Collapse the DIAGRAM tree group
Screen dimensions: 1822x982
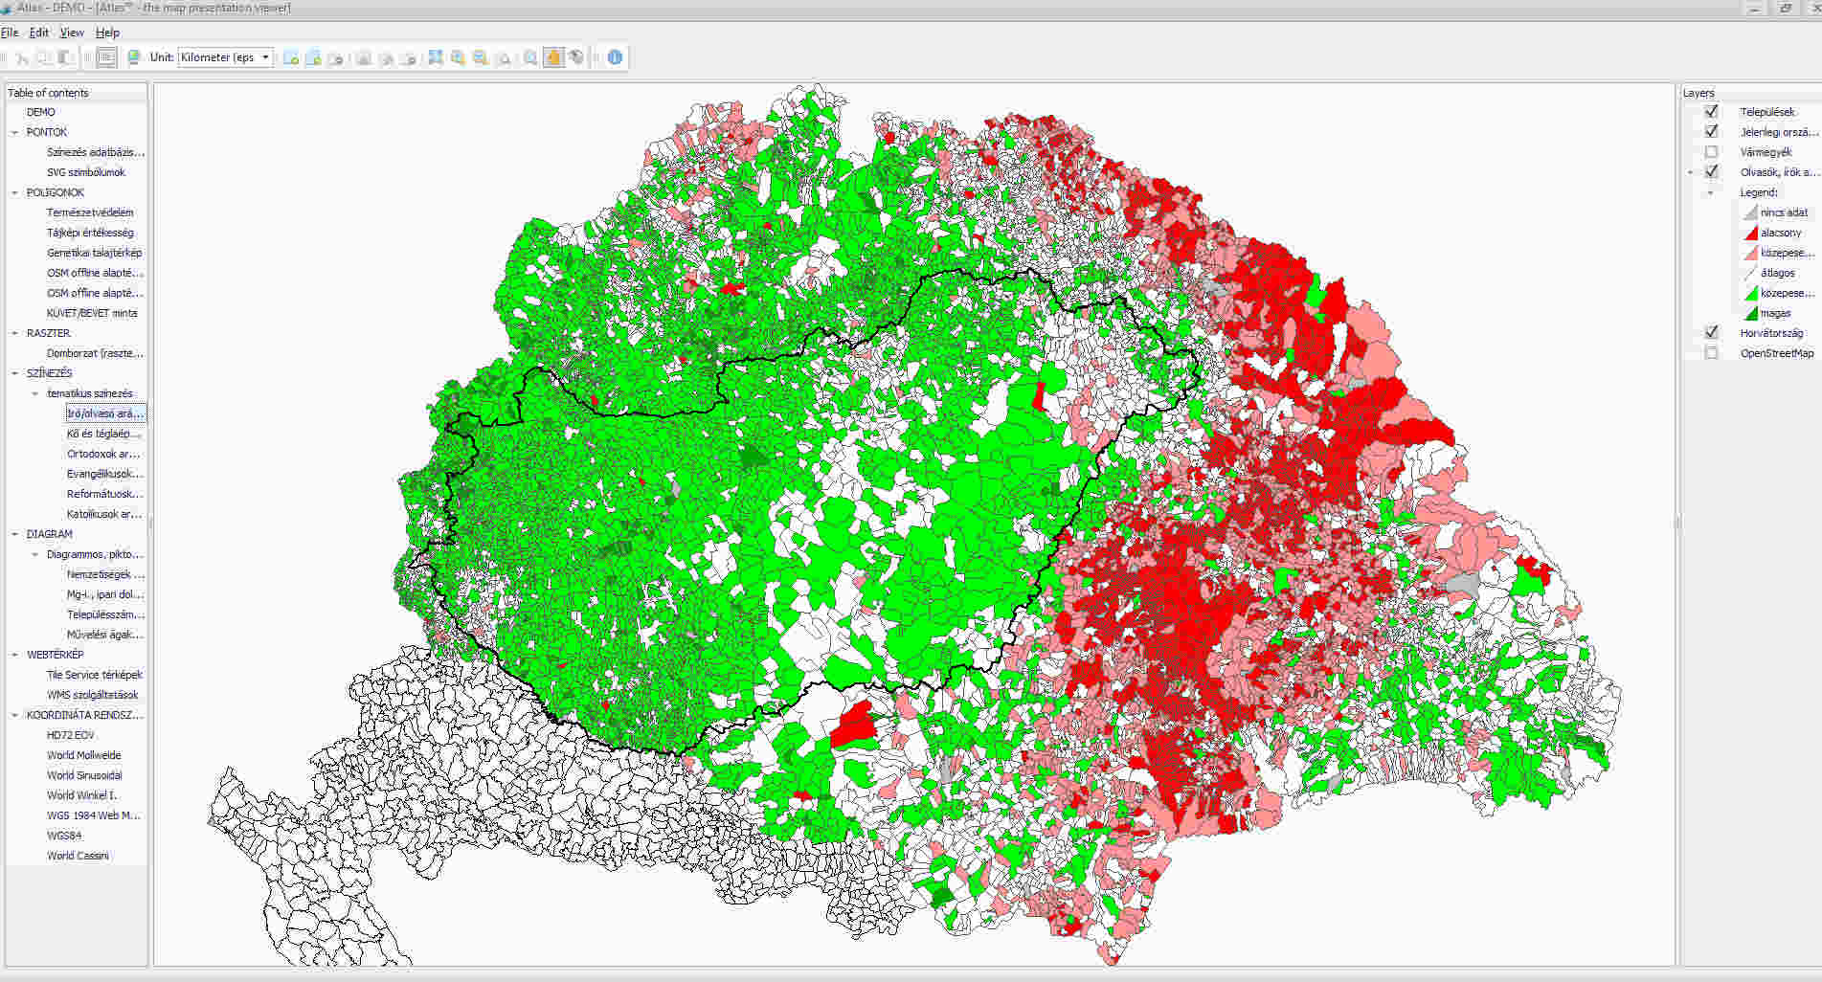(14, 534)
